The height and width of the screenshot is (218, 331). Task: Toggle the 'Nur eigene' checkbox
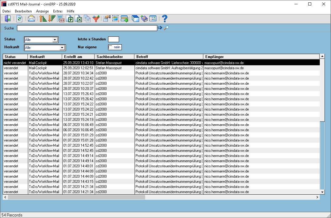click(111, 47)
